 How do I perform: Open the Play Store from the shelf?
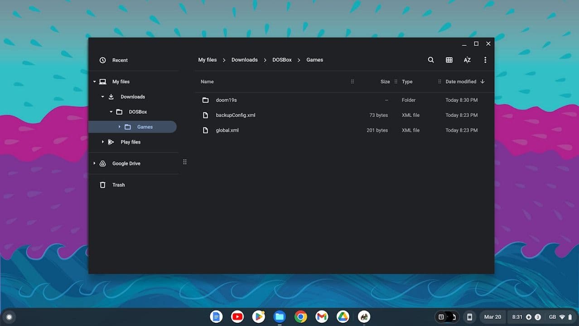pyautogui.click(x=258, y=316)
